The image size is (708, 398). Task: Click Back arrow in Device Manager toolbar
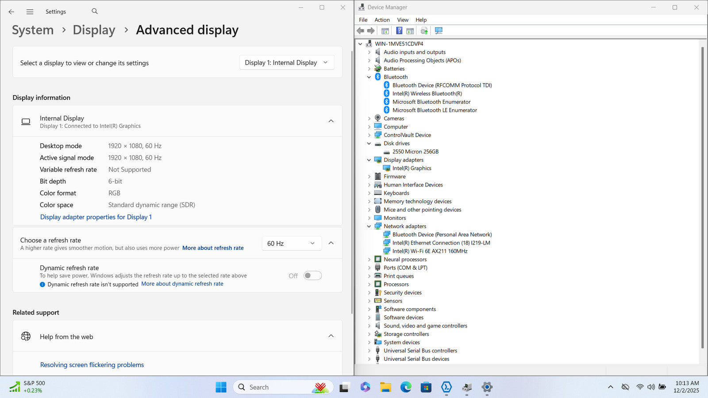pyautogui.click(x=361, y=31)
